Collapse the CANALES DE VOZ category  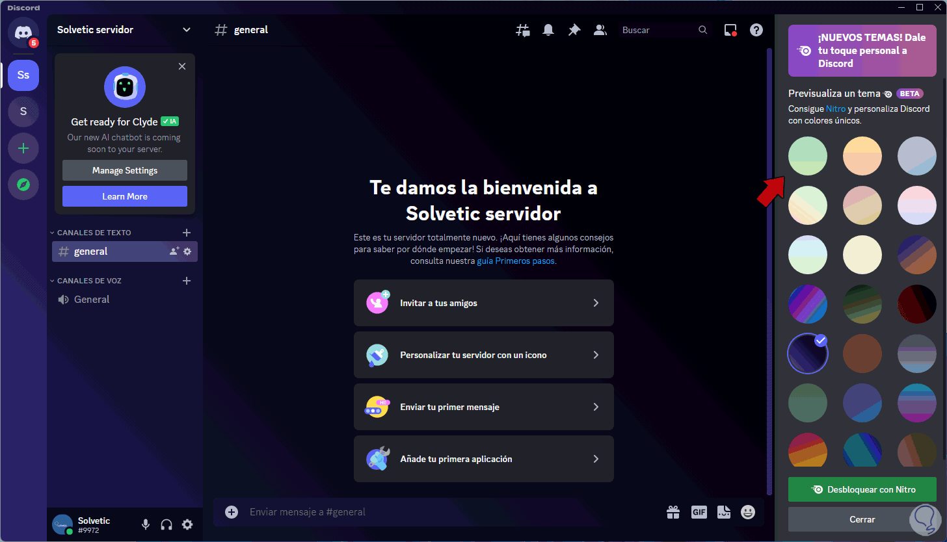point(86,281)
